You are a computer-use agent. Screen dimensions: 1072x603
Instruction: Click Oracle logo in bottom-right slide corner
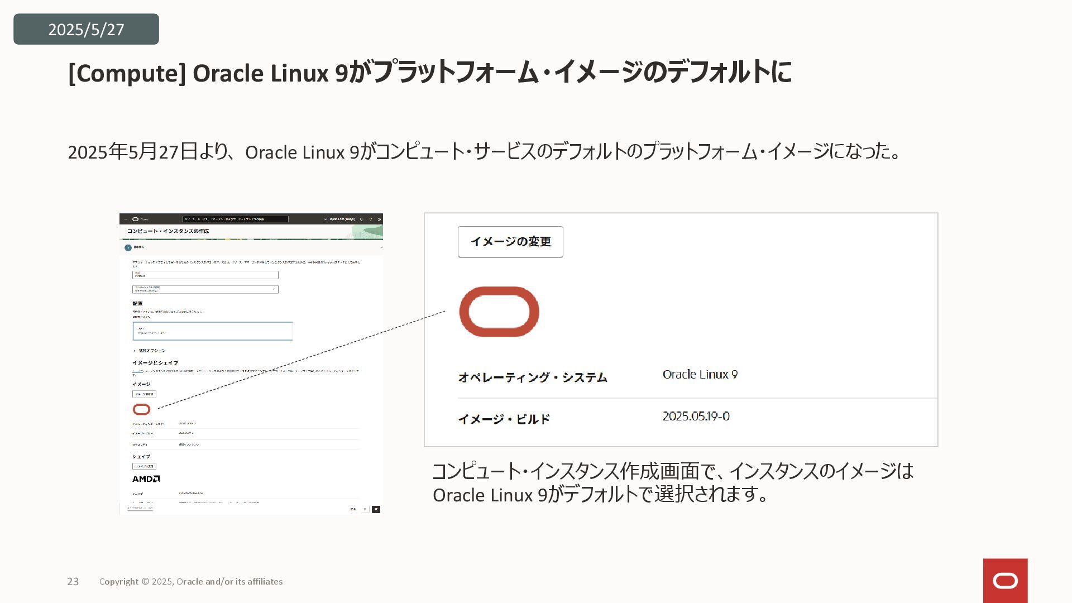point(1005,581)
